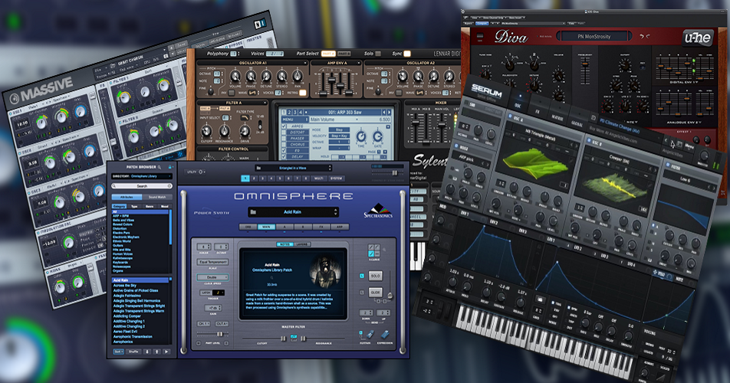Click the NI logo badge in Massive
Screen dimensions: 730x383
point(259,23)
